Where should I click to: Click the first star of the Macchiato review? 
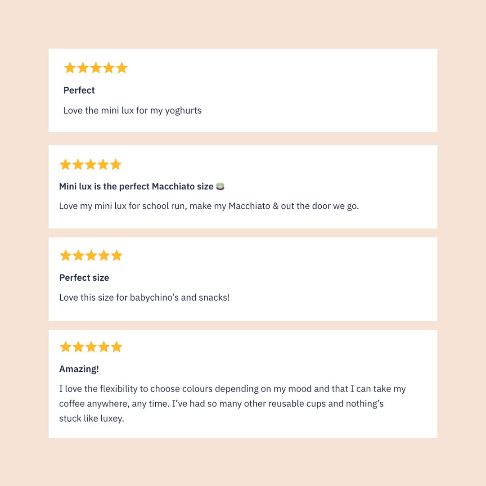(65, 165)
